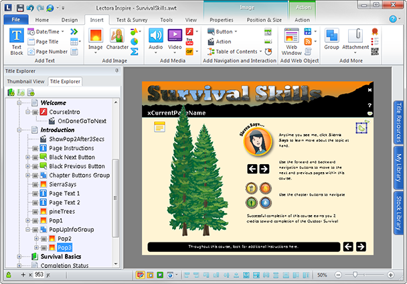Pin the Title Explorer panel

tap(116, 71)
